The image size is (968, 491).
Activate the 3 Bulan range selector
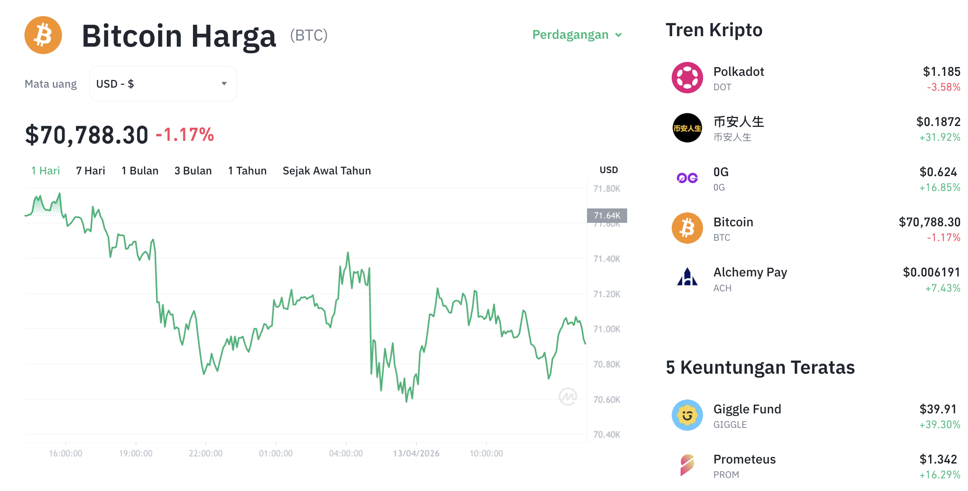[x=193, y=170]
